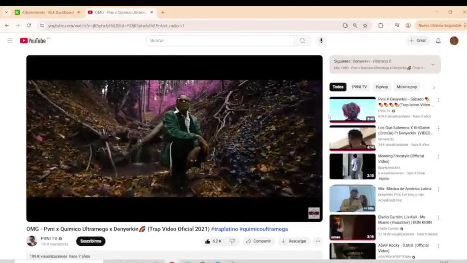
Task: Open the Chrome profile icon in toolbar
Action: [x=408, y=26]
